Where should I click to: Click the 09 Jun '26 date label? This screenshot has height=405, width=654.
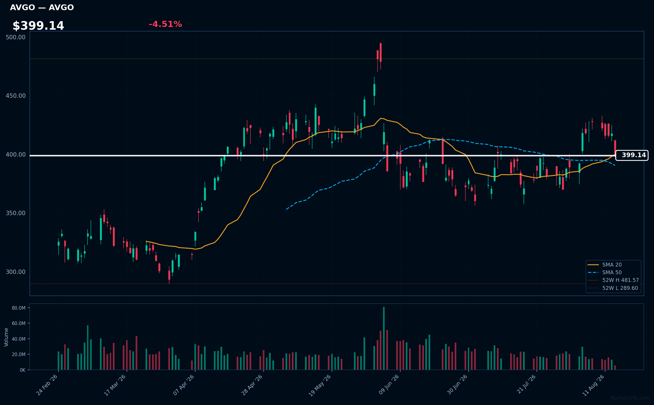[389, 385]
